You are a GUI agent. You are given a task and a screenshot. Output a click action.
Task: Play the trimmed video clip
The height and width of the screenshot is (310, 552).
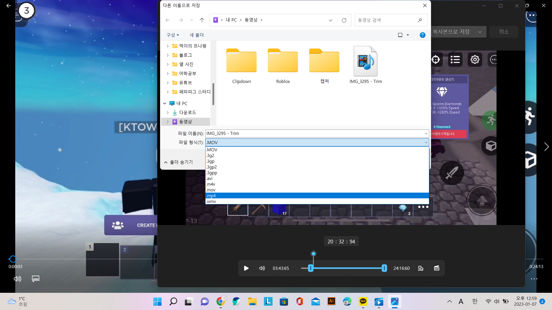(x=246, y=268)
